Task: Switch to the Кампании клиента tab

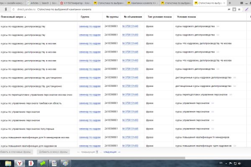Action: (x=142, y=3)
